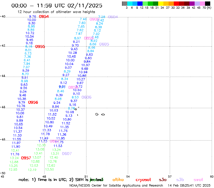The height and width of the screenshot is (188, 214).
Task: Click the timestamp '14 Feb 08:25:41 UTC 2025'
Action: 189,185
